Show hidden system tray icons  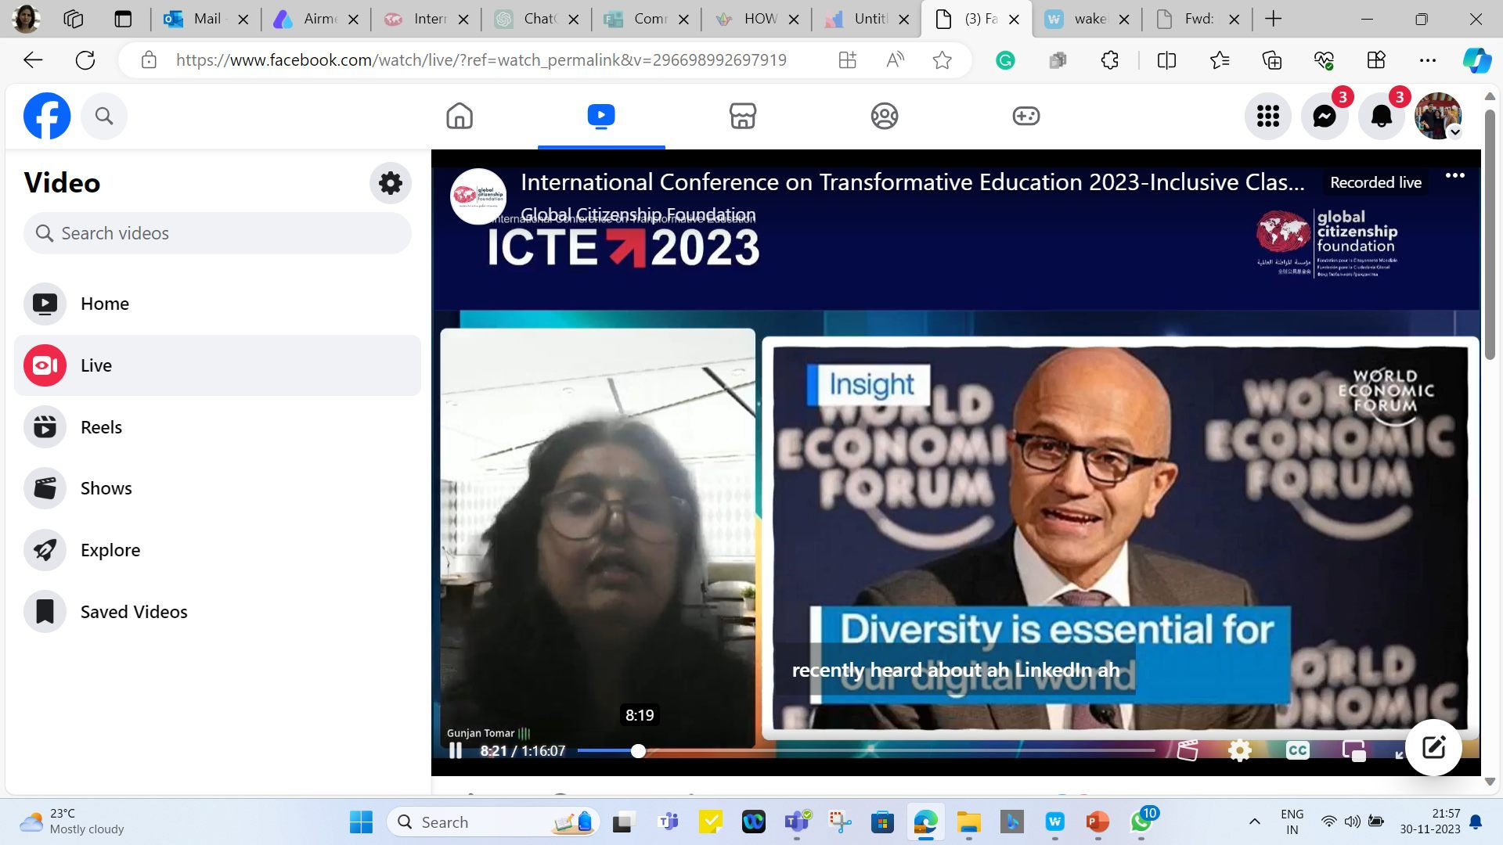1255,822
